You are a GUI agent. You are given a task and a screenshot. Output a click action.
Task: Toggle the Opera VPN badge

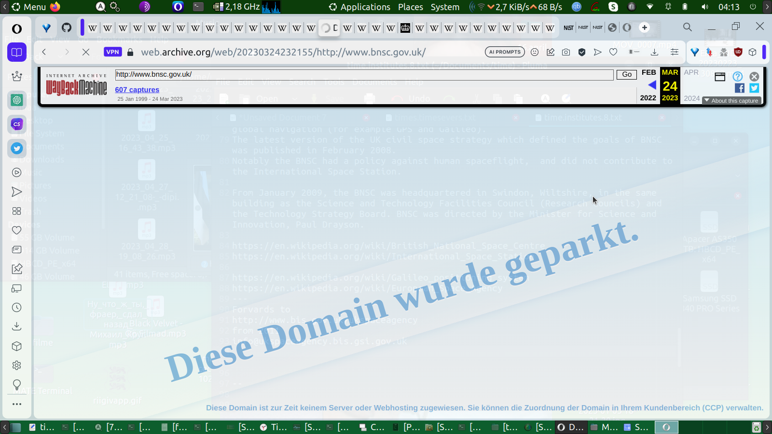pos(113,52)
